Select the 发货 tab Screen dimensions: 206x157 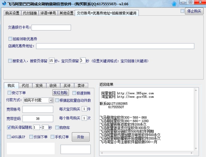39,85
